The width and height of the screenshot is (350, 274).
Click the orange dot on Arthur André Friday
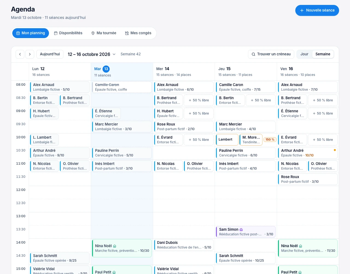(x=335, y=150)
